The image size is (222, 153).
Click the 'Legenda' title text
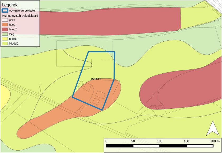pyautogui.click(x=10, y=4)
